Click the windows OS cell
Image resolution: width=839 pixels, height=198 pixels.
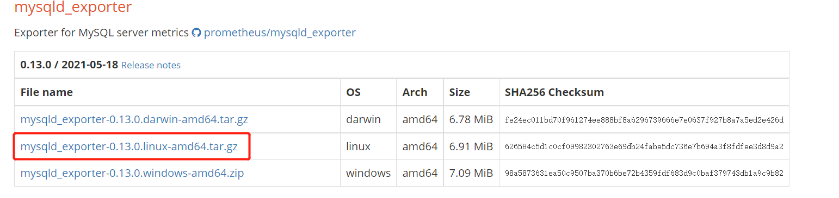click(x=368, y=174)
